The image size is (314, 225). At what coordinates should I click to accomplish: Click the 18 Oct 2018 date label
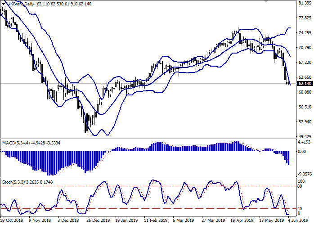pyautogui.click(x=12, y=220)
